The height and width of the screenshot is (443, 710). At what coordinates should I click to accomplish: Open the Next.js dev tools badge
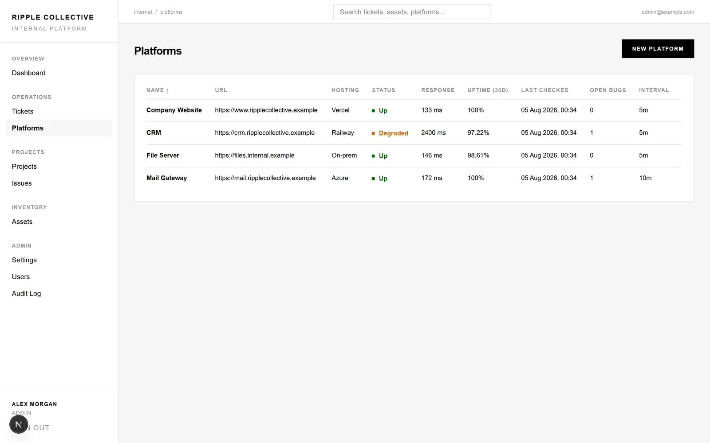tap(19, 424)
